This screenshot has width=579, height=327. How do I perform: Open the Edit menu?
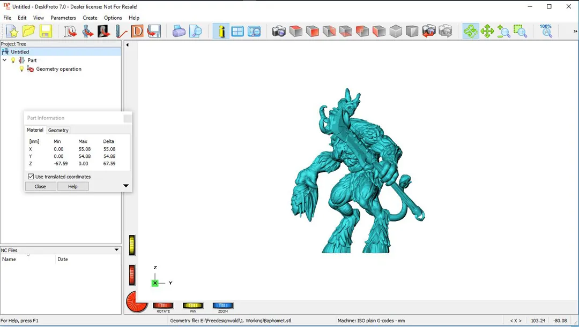[22, 18]
